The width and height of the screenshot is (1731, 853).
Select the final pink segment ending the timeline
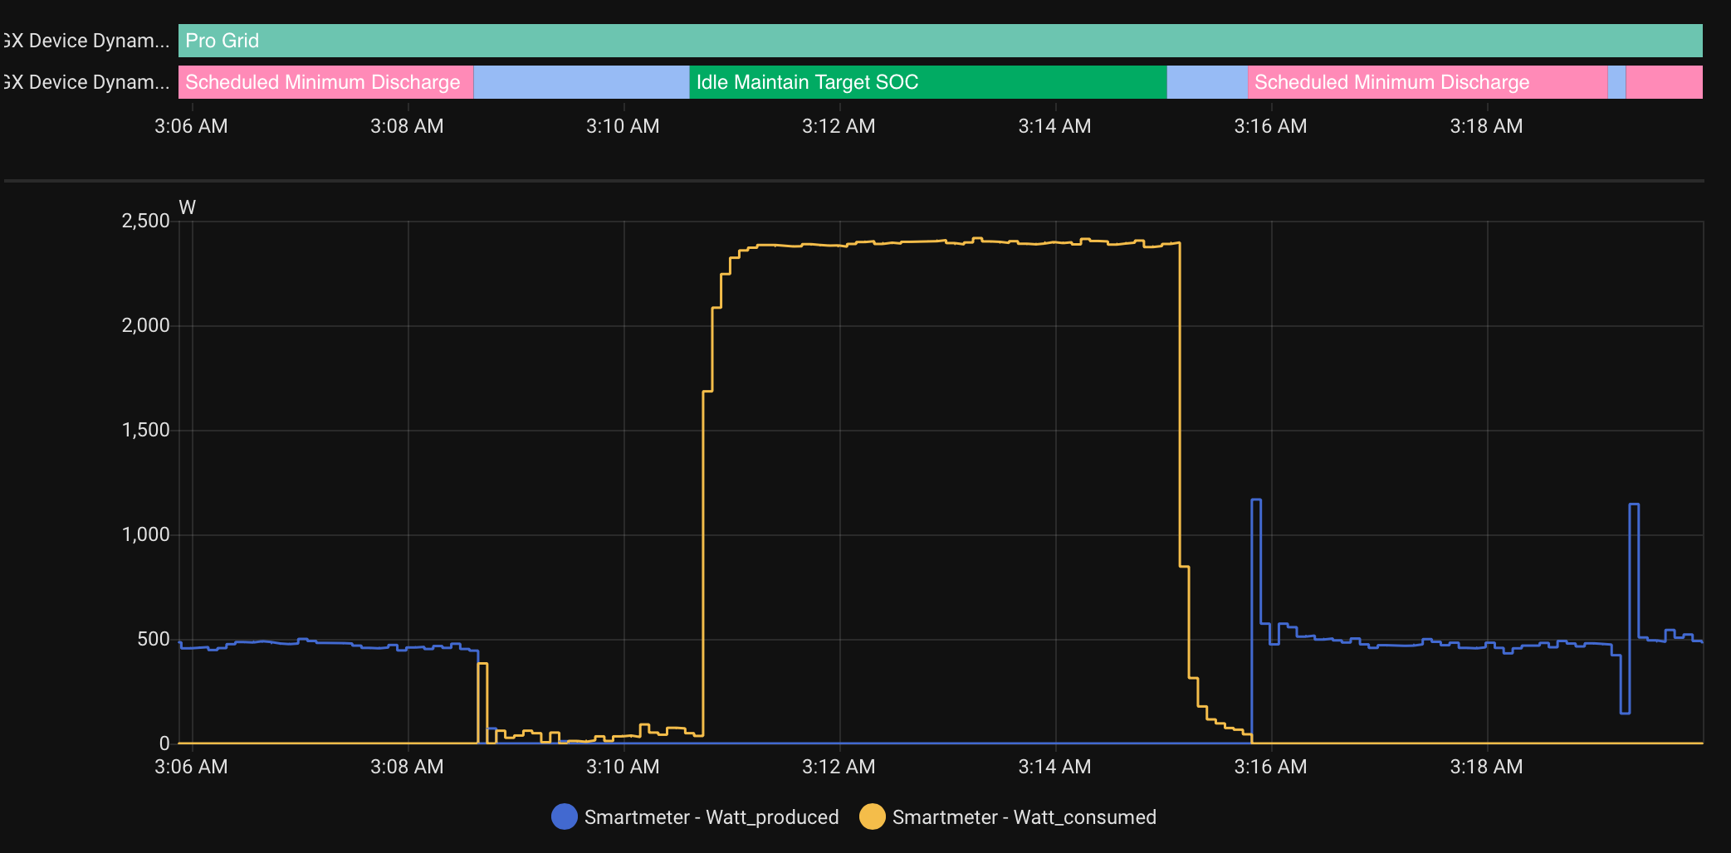tap(1664, 82)
